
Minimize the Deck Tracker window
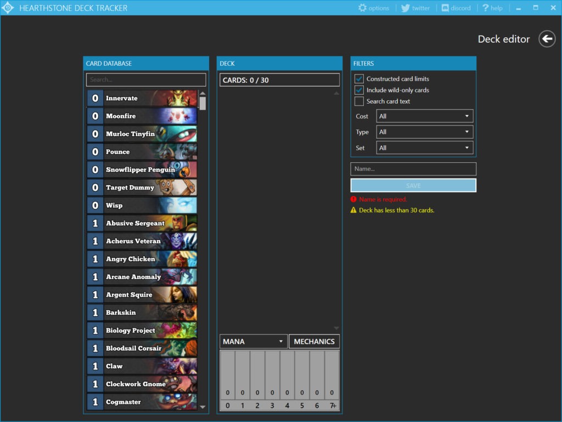point(518,8)
